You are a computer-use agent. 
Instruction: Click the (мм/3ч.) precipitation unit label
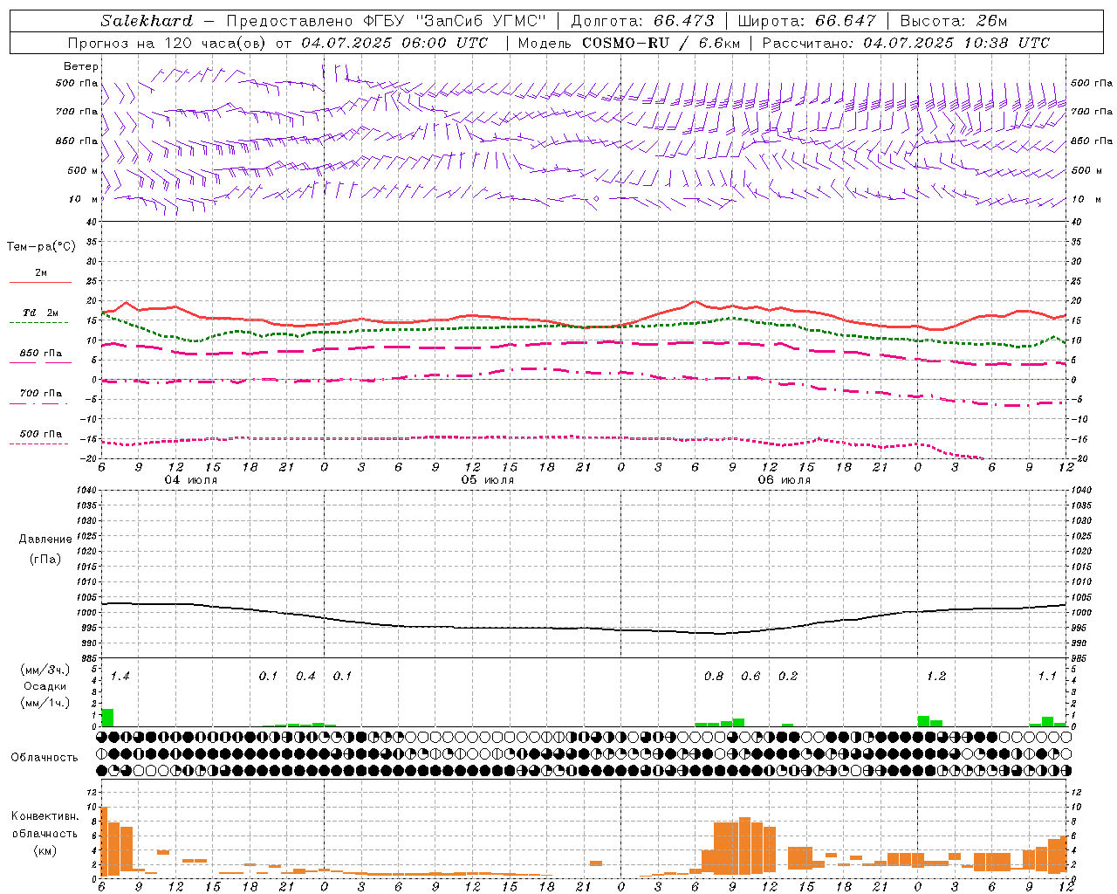coord(45,670)
